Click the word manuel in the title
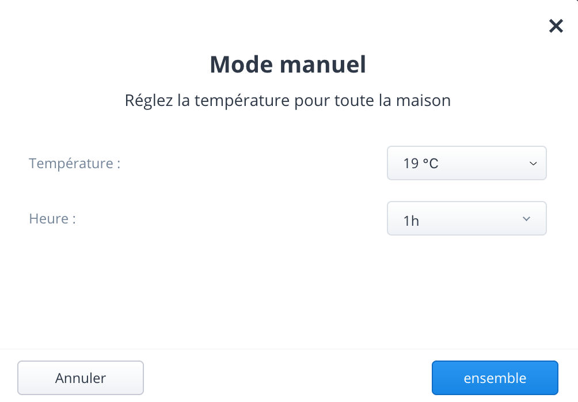This screenshot has width=578, height=402. click(x=323, y=65)
